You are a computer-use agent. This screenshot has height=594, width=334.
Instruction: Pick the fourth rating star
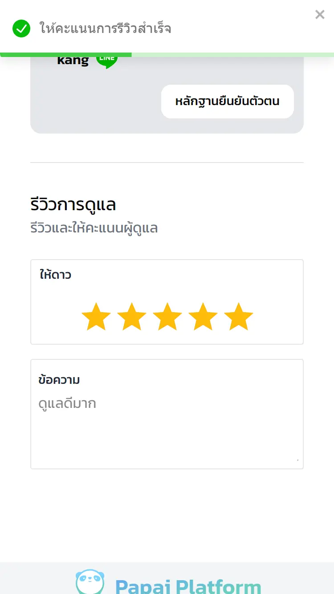pyautogui.click(x=203, y=317)
